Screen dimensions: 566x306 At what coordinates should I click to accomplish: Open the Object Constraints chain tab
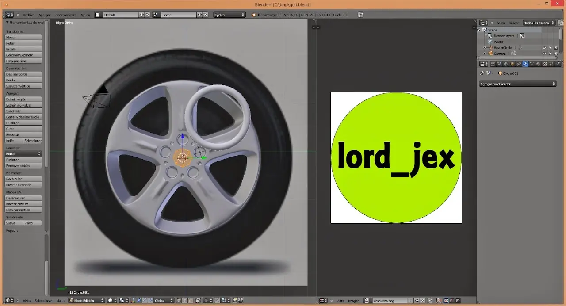[x=519, y=64]
